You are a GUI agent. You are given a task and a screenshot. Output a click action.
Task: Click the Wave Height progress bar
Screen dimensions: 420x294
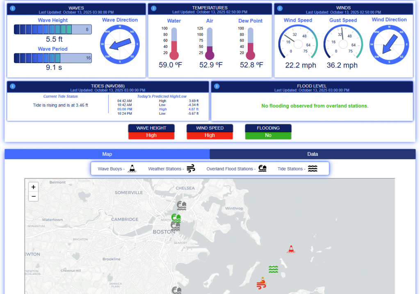[x=52, y=30]
